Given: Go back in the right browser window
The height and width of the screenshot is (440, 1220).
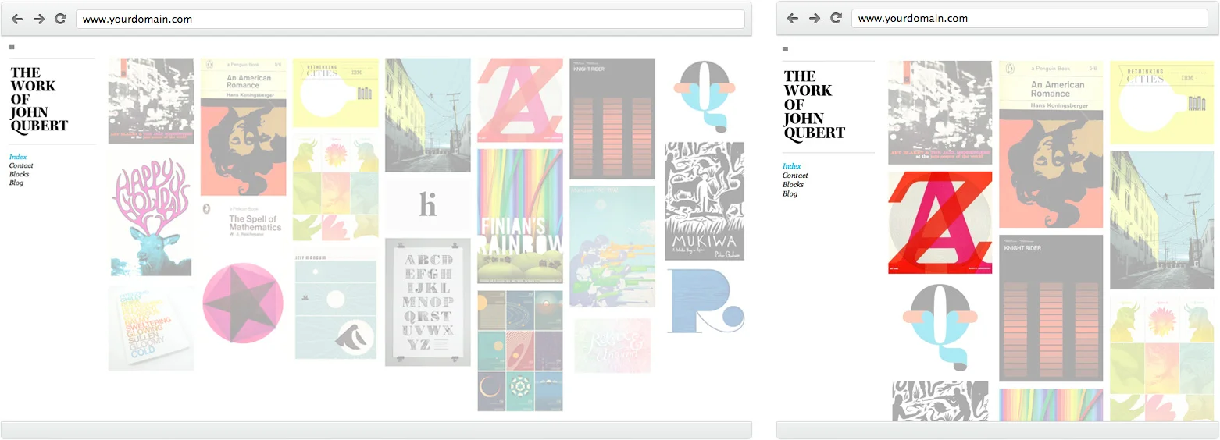Looking at the screenshot, I should [x=793, y=18].
